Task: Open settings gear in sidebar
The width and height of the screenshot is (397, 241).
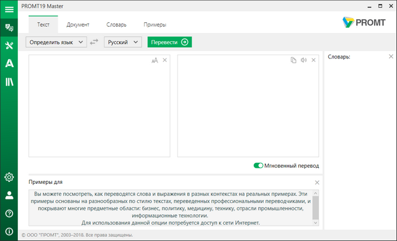Action: point(9,177)
